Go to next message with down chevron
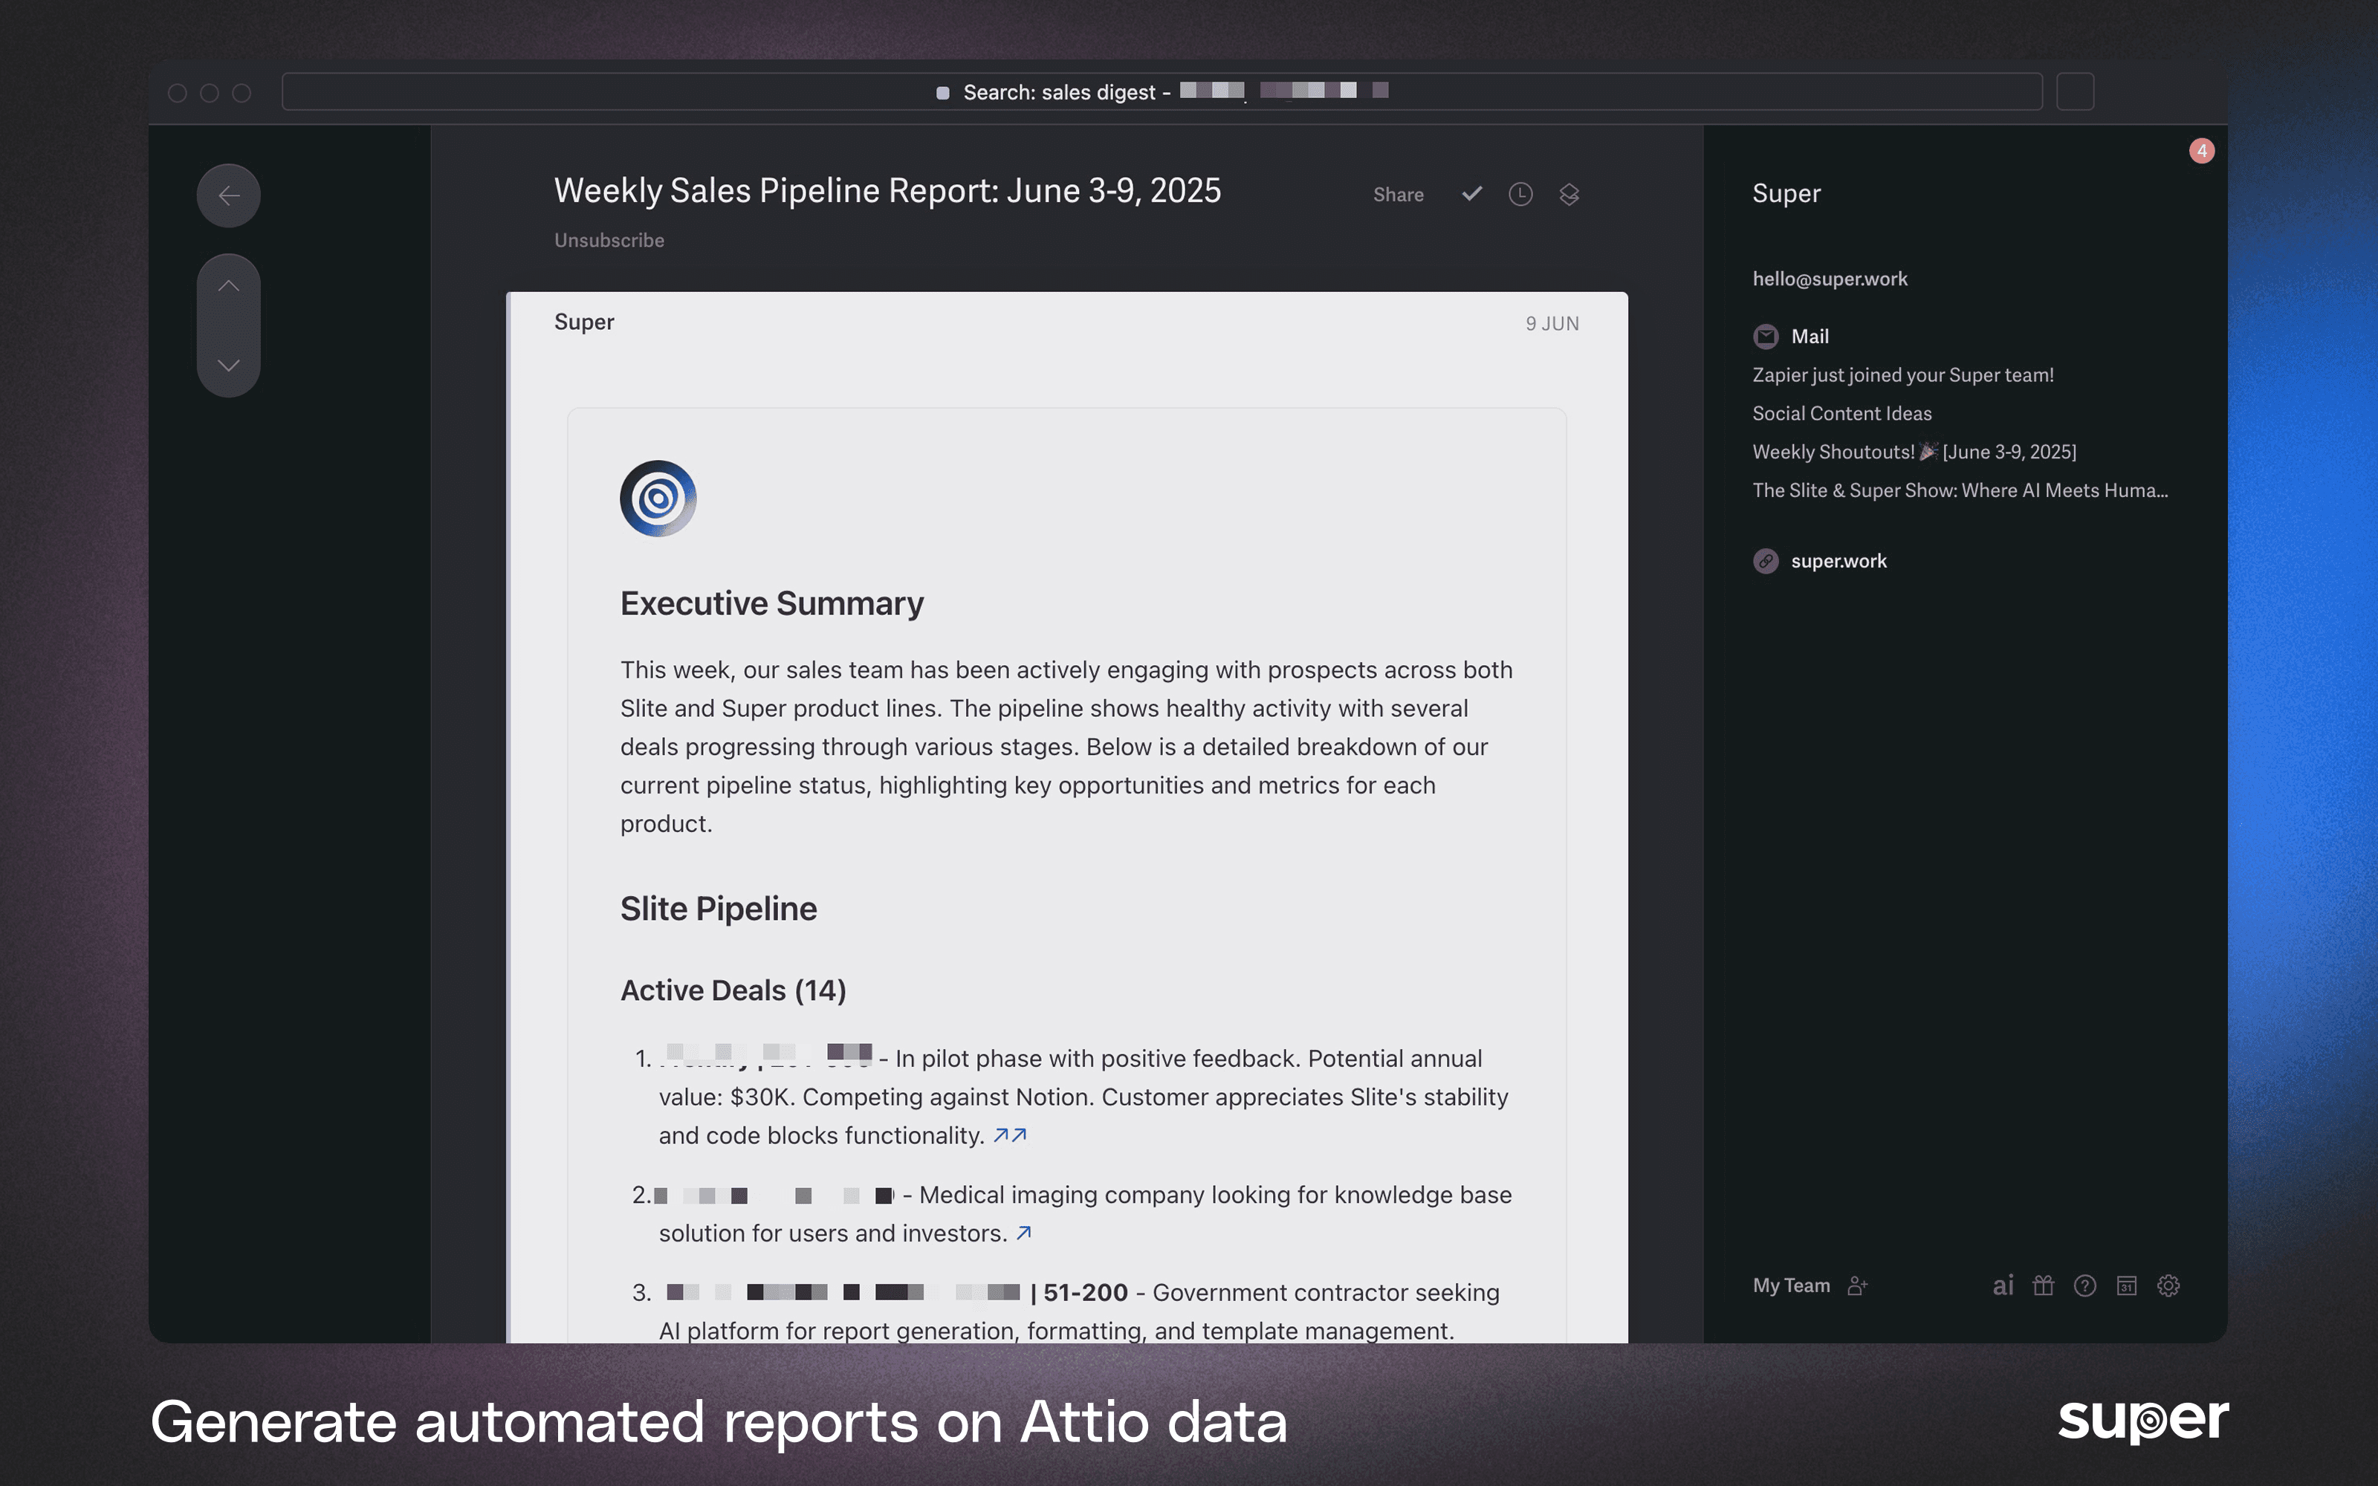This screenshot has width=2378, height=1486. pyautogui.click(x=228, y=366)
